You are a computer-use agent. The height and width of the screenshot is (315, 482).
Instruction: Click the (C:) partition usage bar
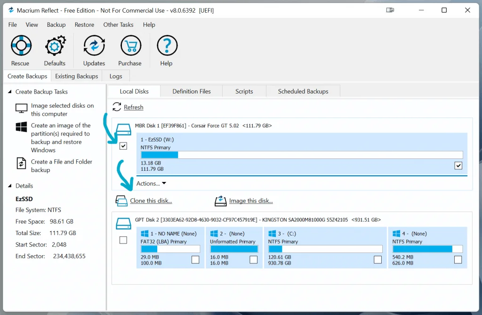[325, 249]
